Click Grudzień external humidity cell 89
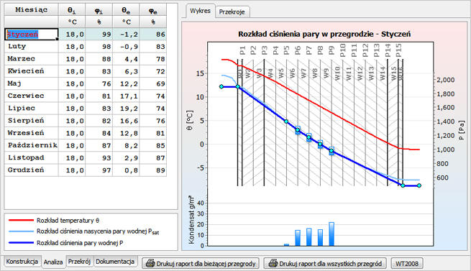The height and width of the screenshot is (271, 471). (153, 170)
